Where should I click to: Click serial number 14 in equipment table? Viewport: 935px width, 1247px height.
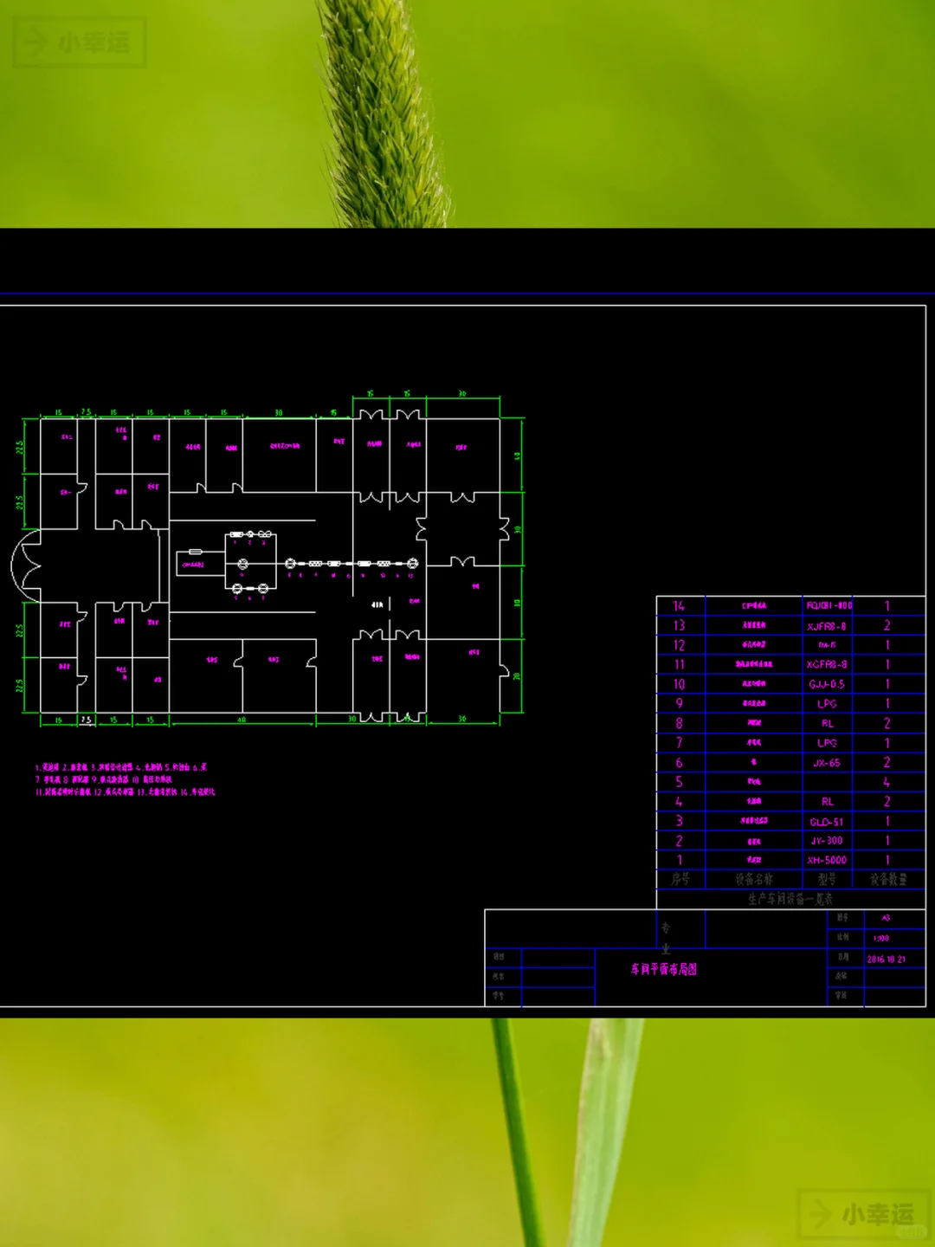coord(679,606)
